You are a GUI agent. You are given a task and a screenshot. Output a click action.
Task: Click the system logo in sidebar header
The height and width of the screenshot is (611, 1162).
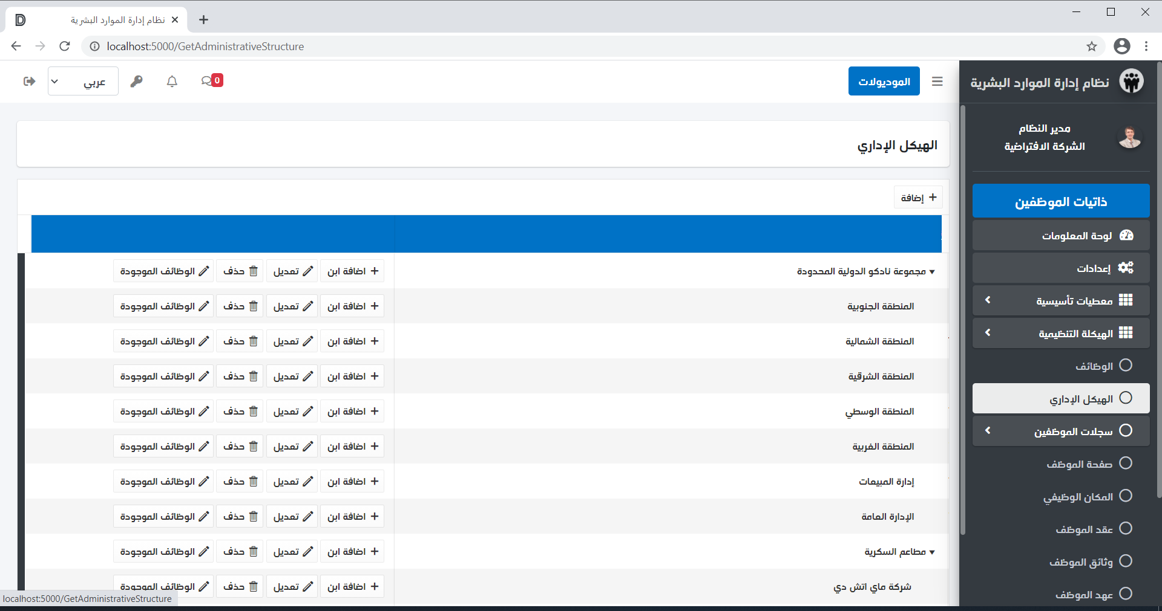tap(1131, 82)
